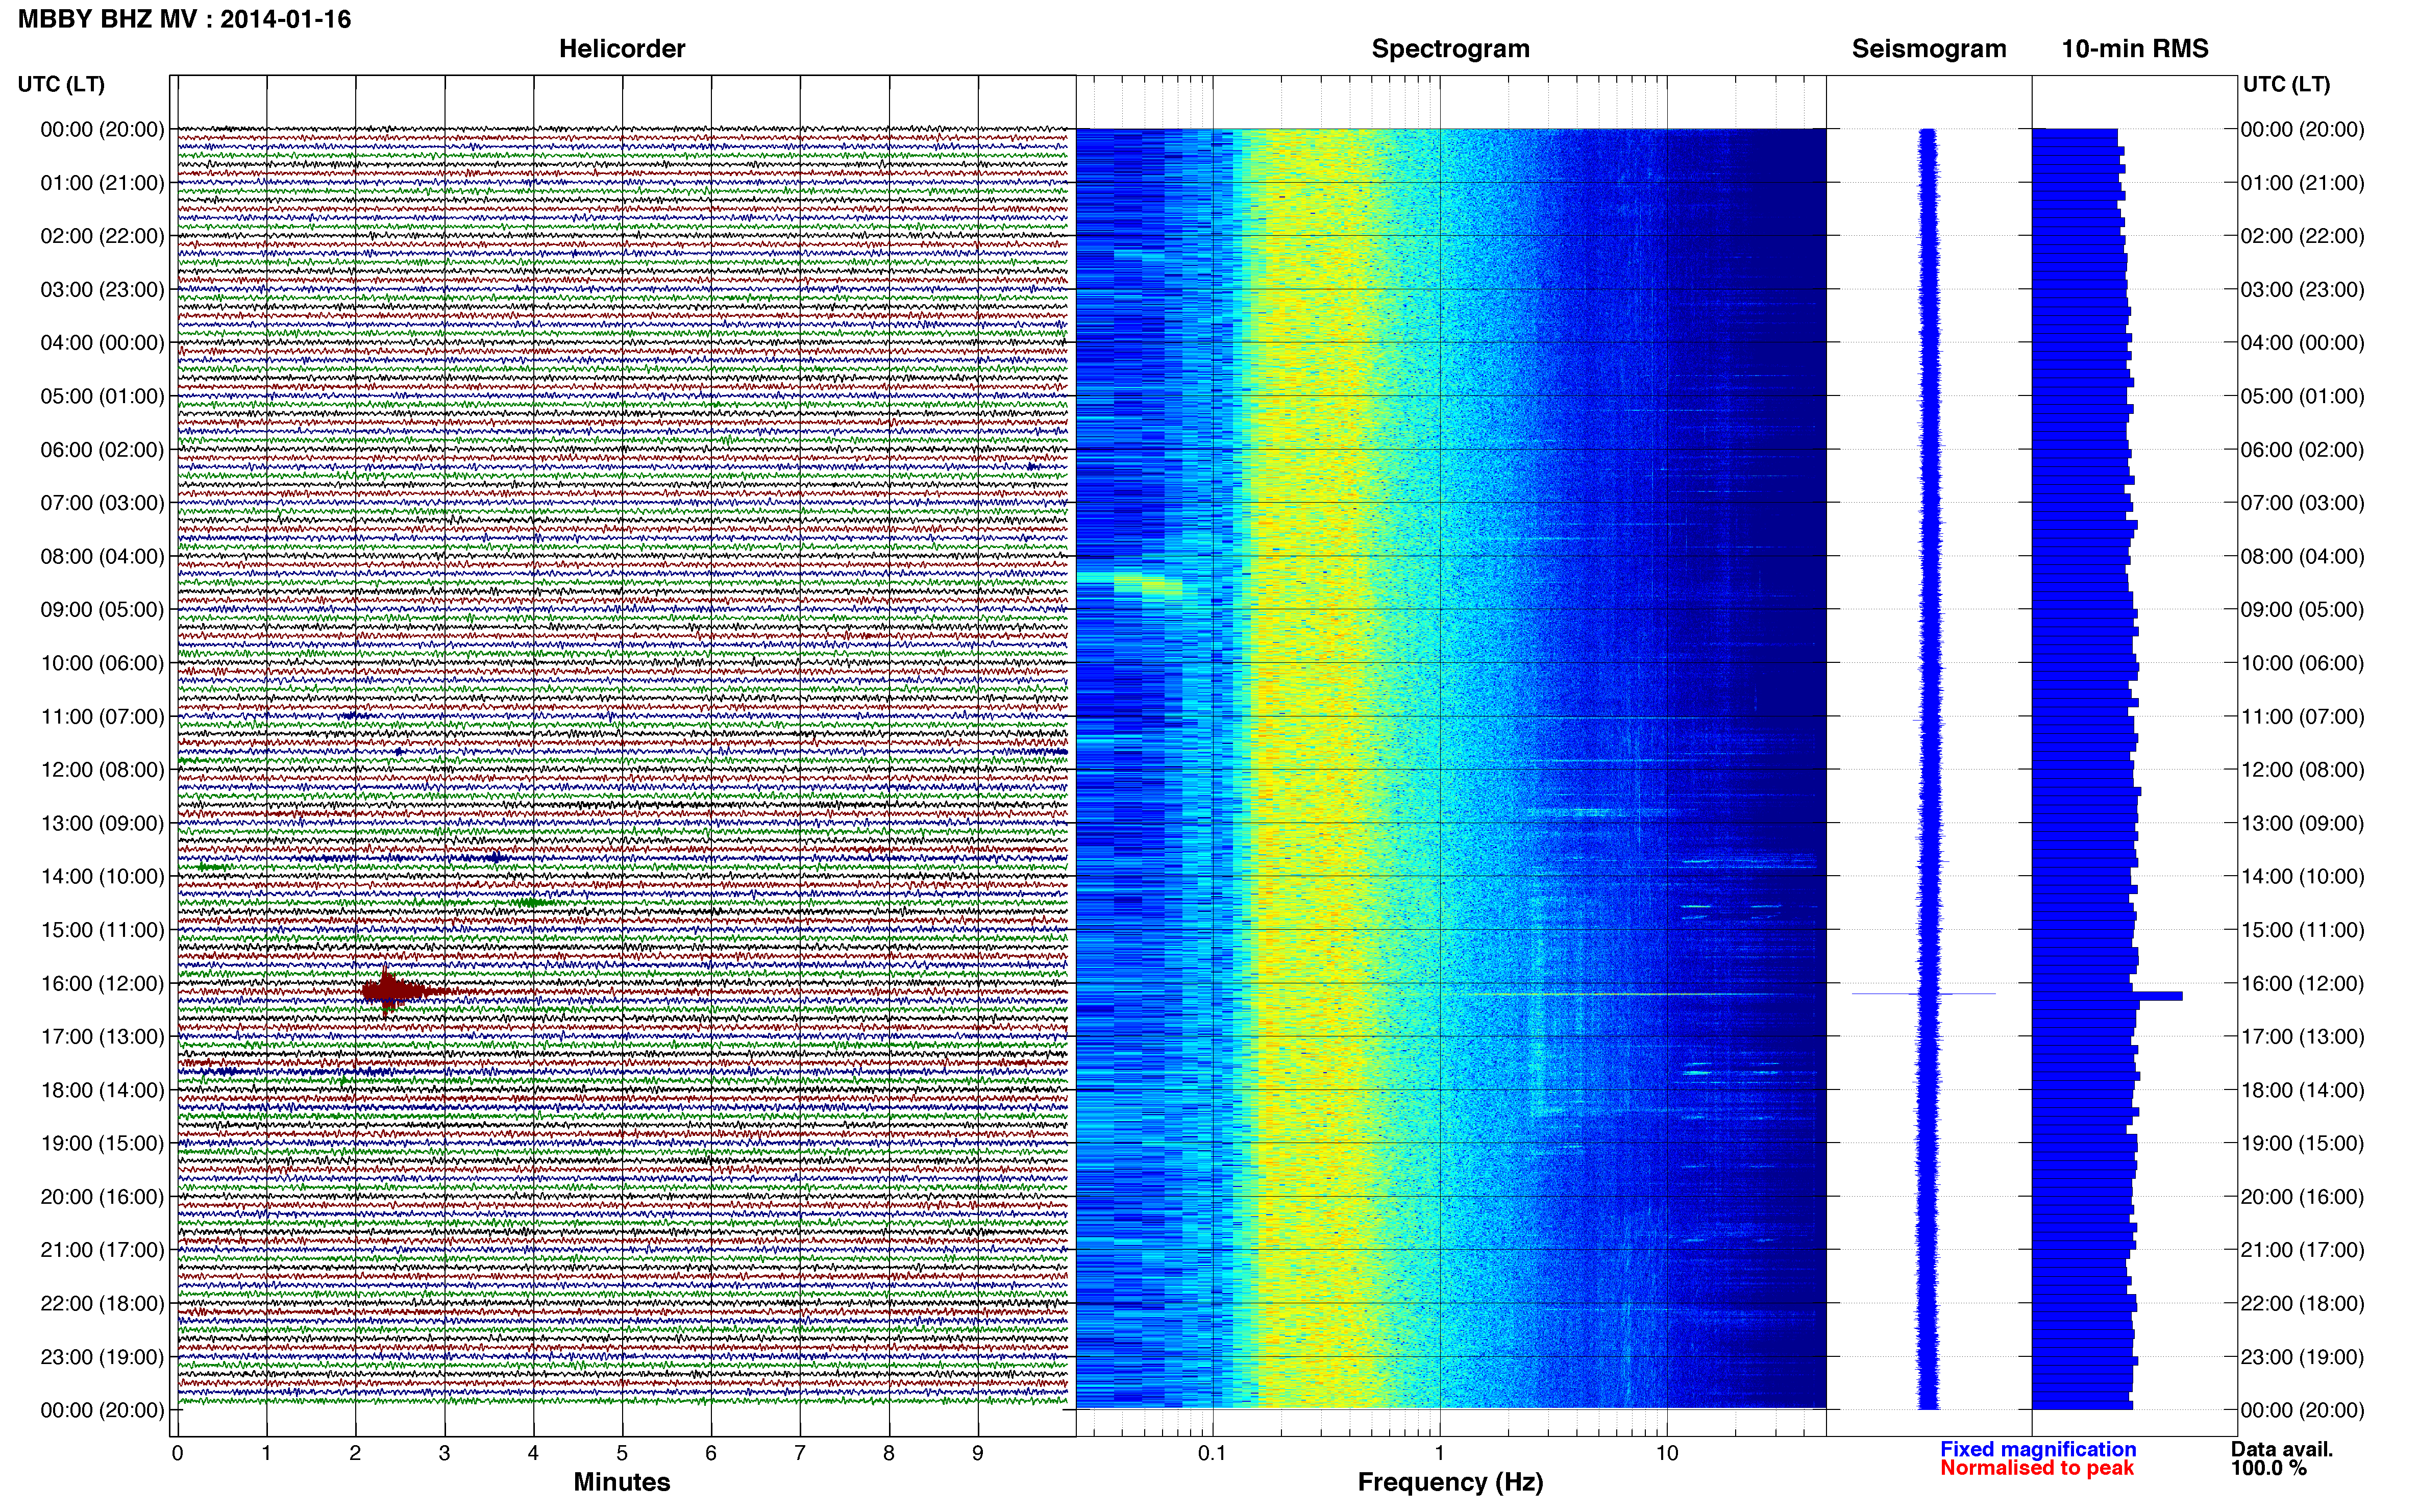The width and height of the screenshot is (2419, 1512).
Task: Click '13:00 (09:00)' on the right time axis
Action: (x=2303, y=824)
